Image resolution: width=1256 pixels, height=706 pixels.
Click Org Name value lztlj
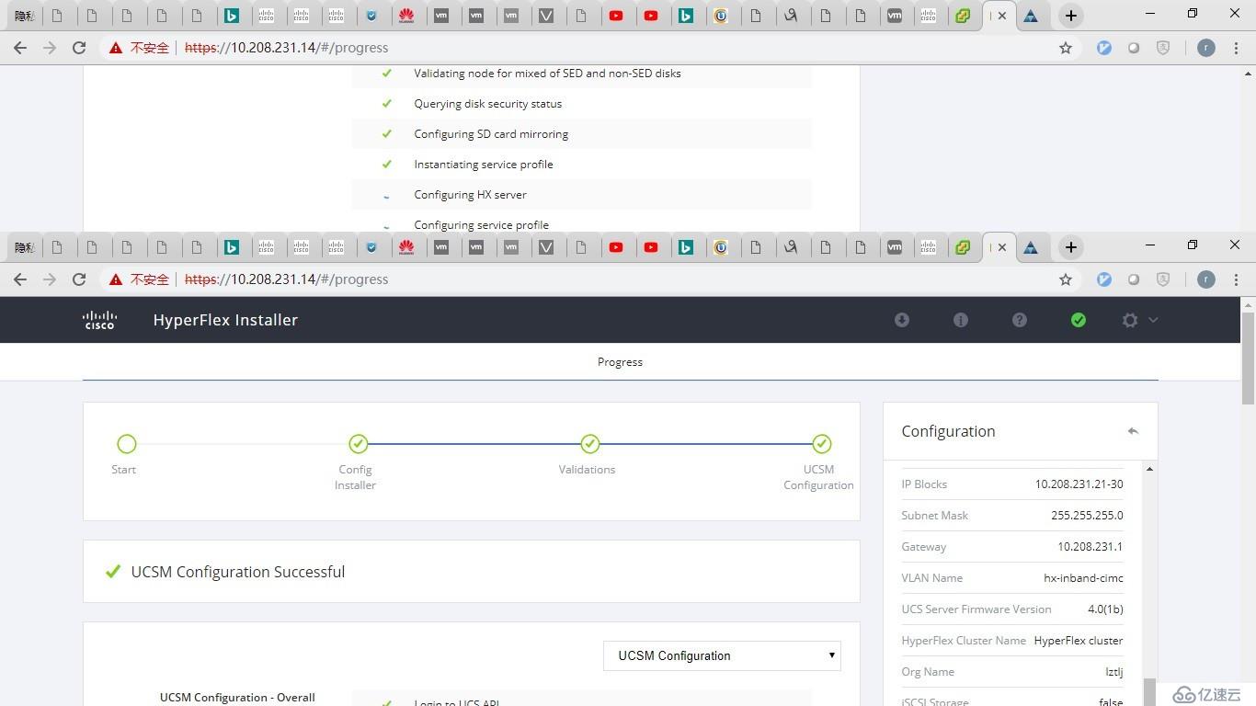[1114, 672]
